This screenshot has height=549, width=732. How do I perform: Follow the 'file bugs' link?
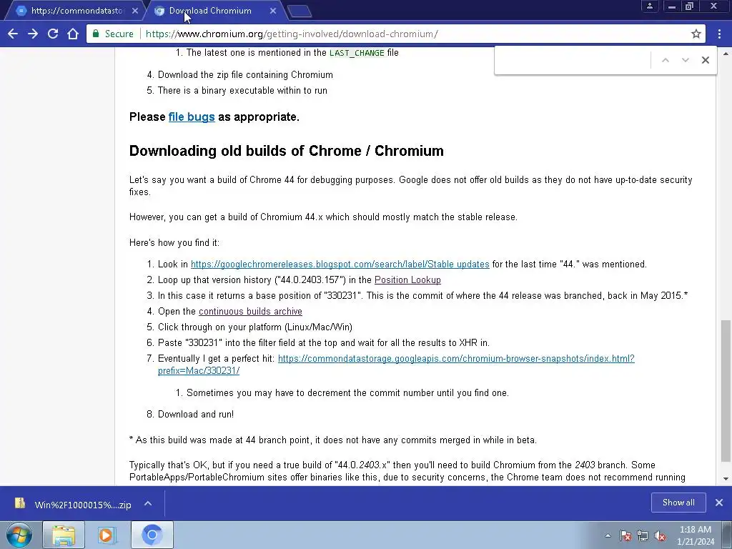point(192,117)
